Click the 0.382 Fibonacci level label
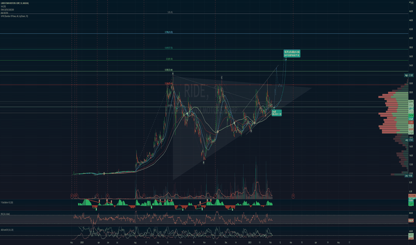This screenshot has width=416, height=245. [x=168, y=70]
